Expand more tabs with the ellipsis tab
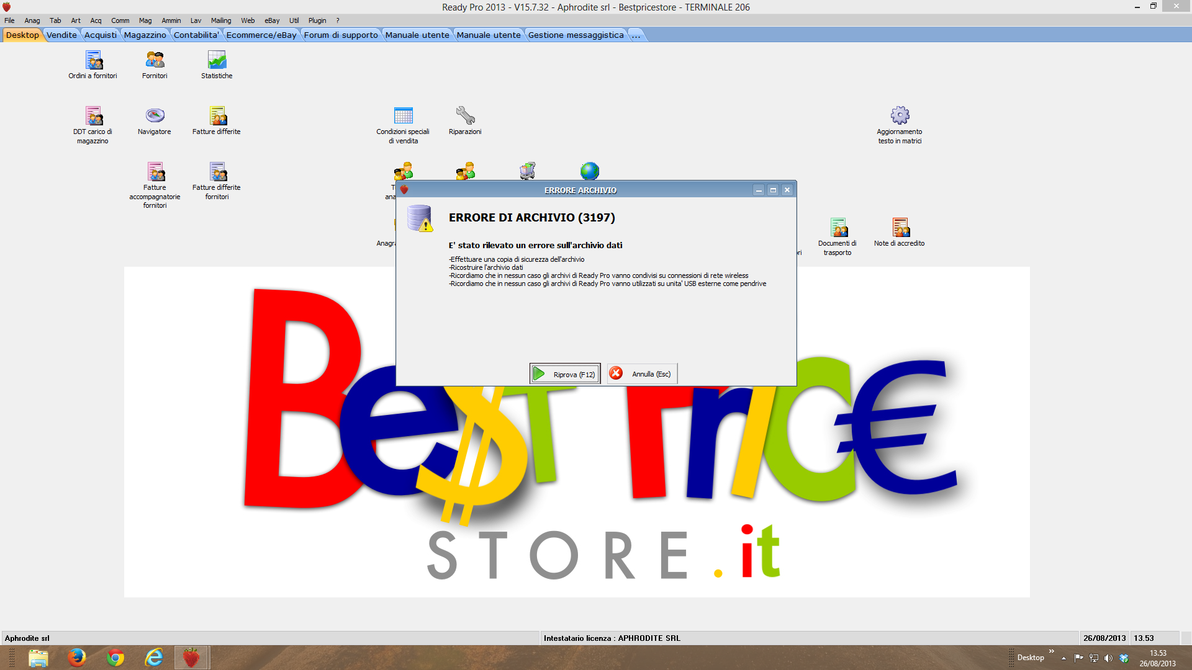The height and width of the screenshot is (670, 1192). (636, 35)
